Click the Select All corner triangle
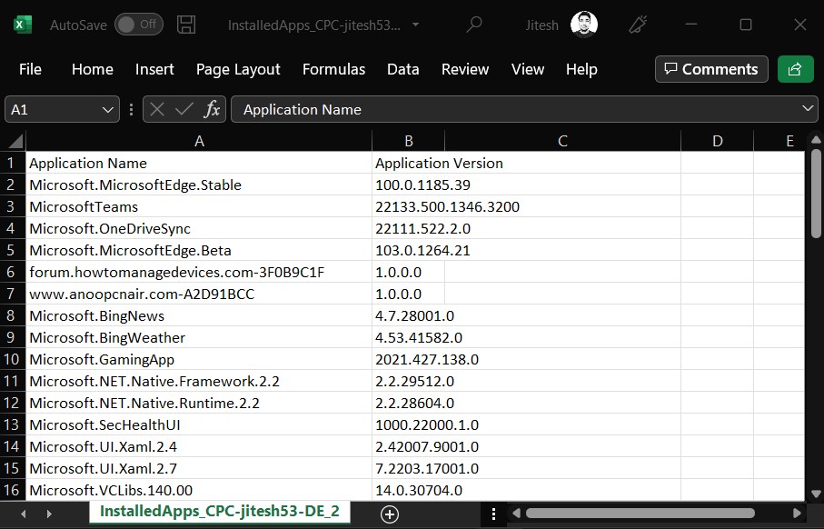The height and width of the screenshot is (529, 824). (15, 141)
